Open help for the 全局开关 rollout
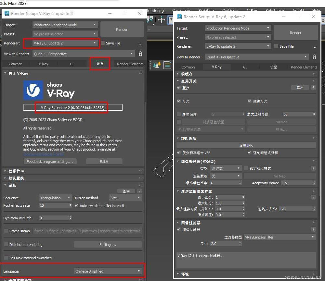The width and height of the screenshot is (325, 281). pyautogui.click(x=313, y=88)
